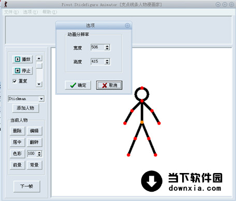236x201 pixels.
Task: Minimize the Pivot Stickfigure Animator window
Action: tap(218, 5)
